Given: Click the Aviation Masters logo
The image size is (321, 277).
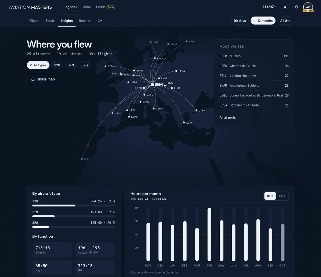Looking at the screenshot, I should click(30, 7).
